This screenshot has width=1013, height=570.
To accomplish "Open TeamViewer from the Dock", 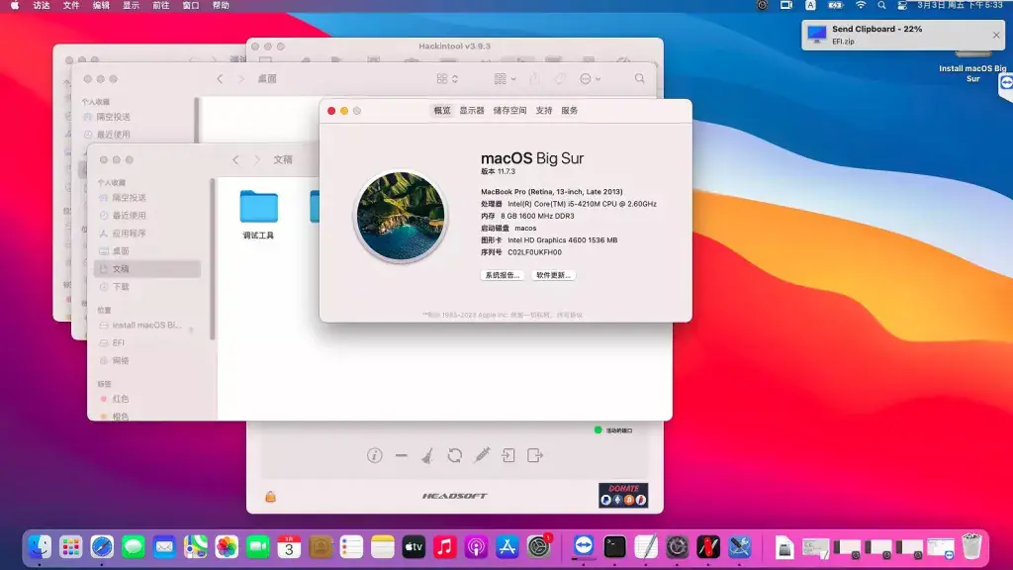I will click(584, 547).
